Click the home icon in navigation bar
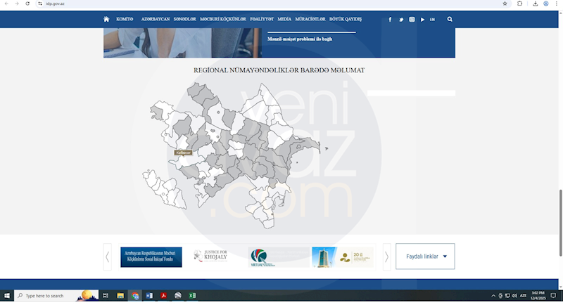563x305 pixels. point(106,19)
